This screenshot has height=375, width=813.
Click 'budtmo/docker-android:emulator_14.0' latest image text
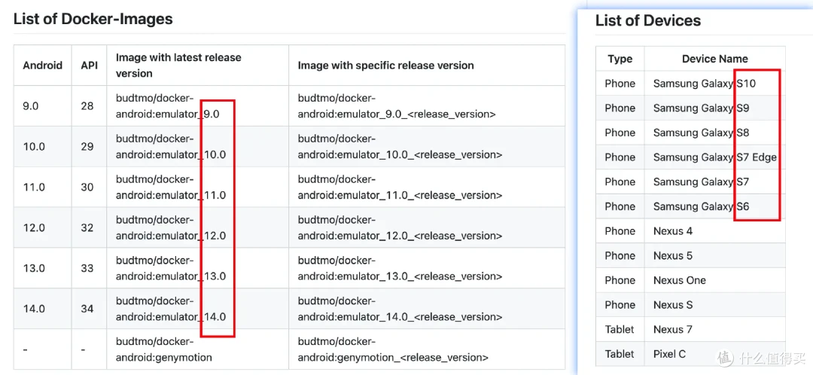coord(171,309)
